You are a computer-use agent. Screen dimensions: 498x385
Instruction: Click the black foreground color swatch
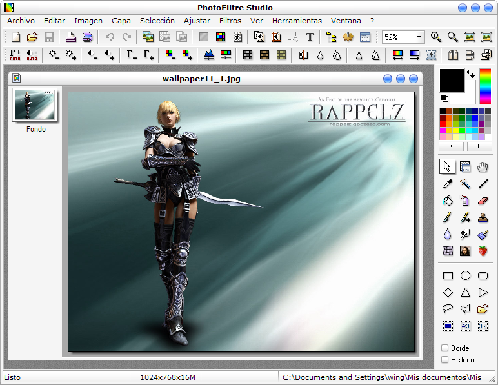(x=452, y=81)
